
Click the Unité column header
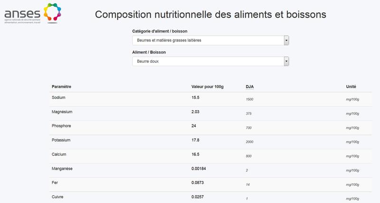[351, 87]
